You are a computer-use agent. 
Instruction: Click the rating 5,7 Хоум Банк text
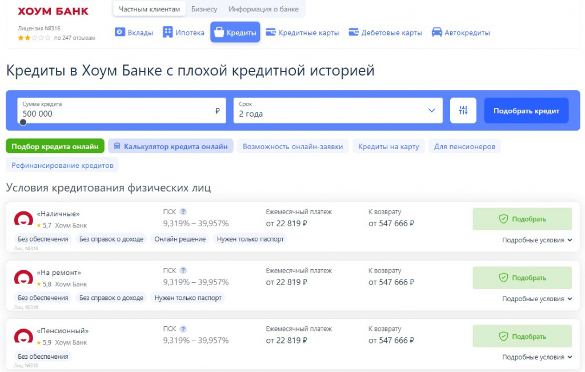[62, 225]
